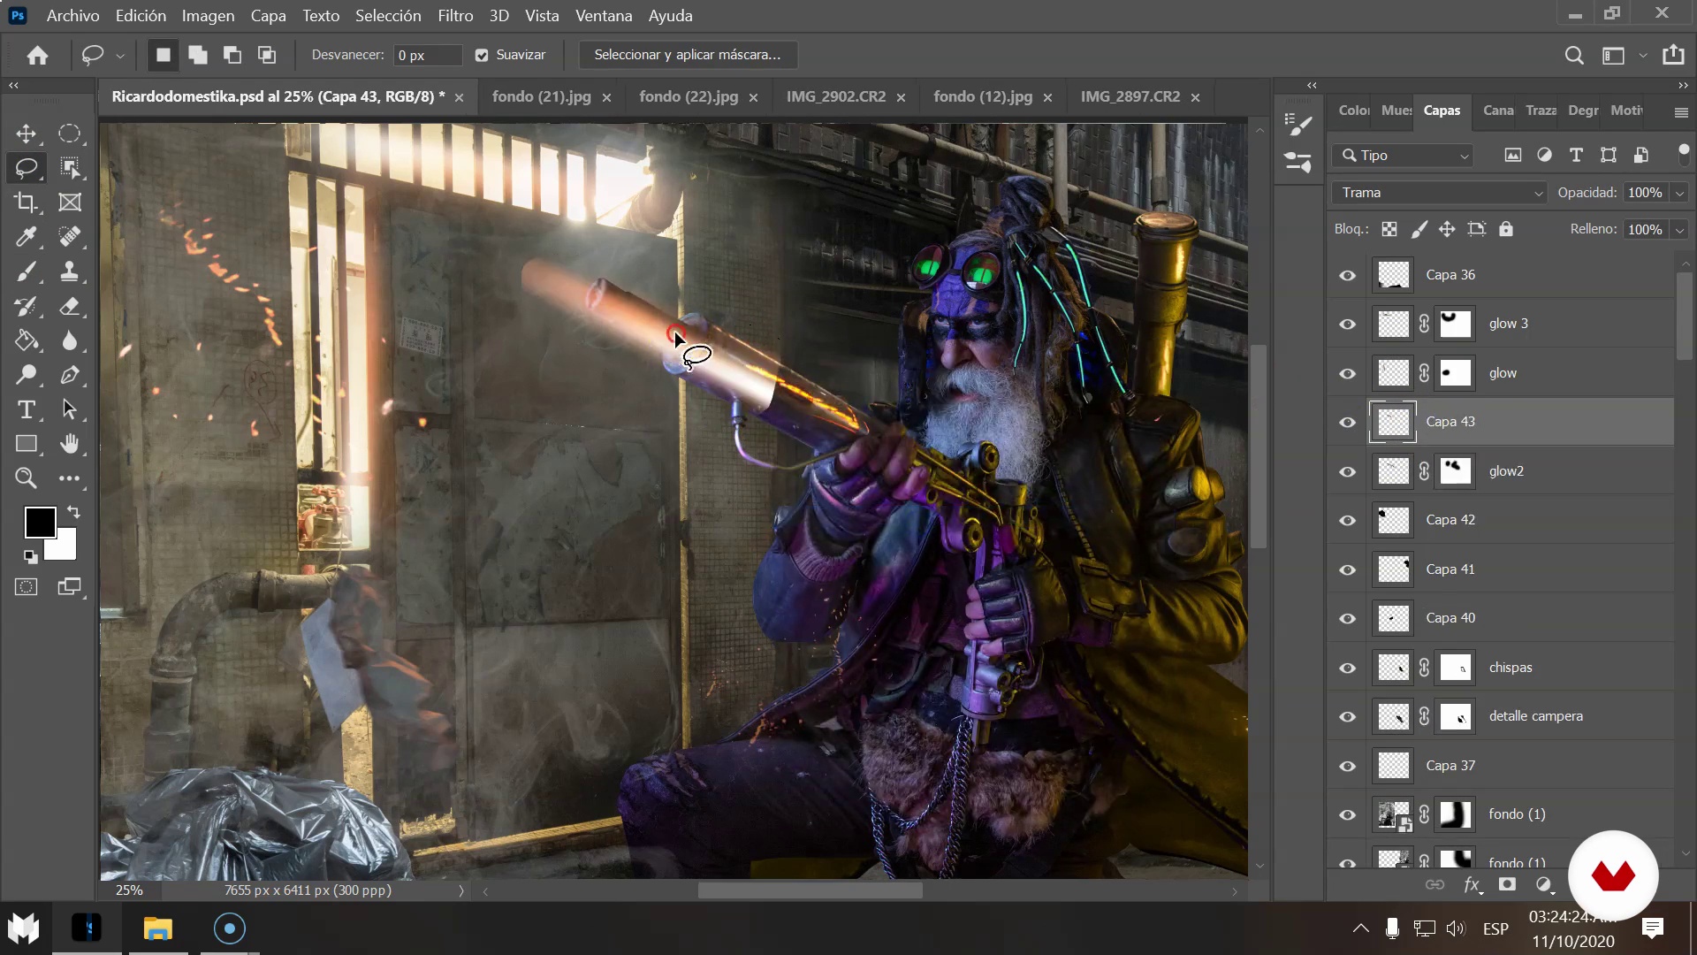Select the Blur tool
Image resolution: width=1697 pixels, height=955 pixels.
click(70, 340)
